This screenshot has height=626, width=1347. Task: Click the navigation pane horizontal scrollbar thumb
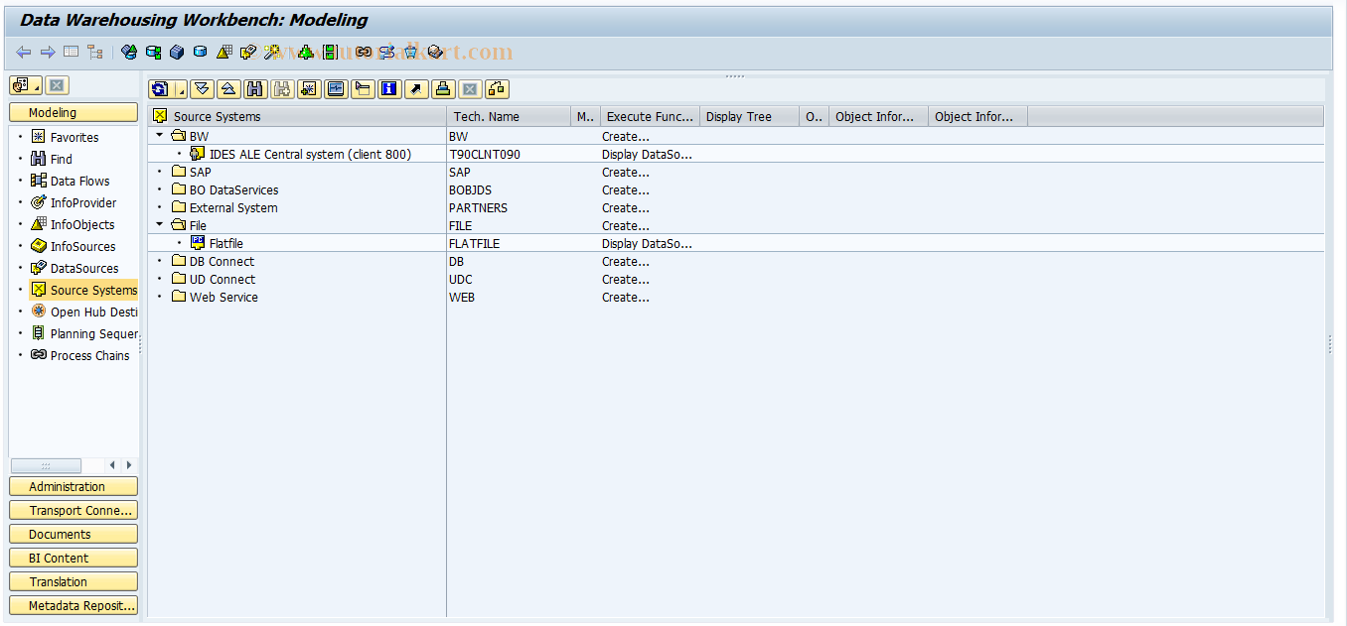click(46, 465)
